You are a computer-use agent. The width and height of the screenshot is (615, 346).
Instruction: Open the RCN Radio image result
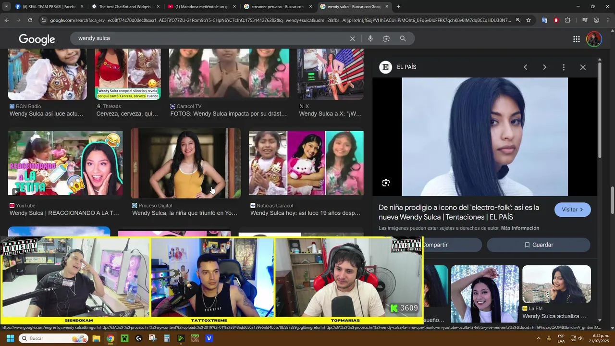(47, 74)
